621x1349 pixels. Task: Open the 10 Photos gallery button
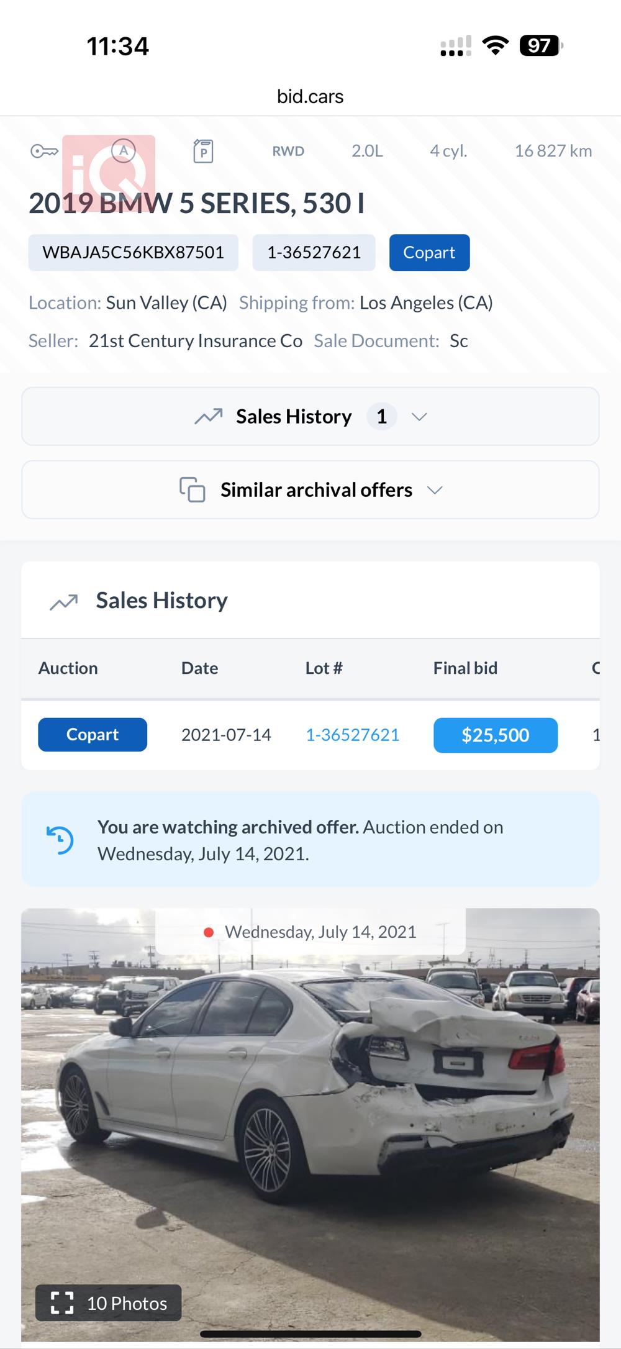tap(108, 1302)
